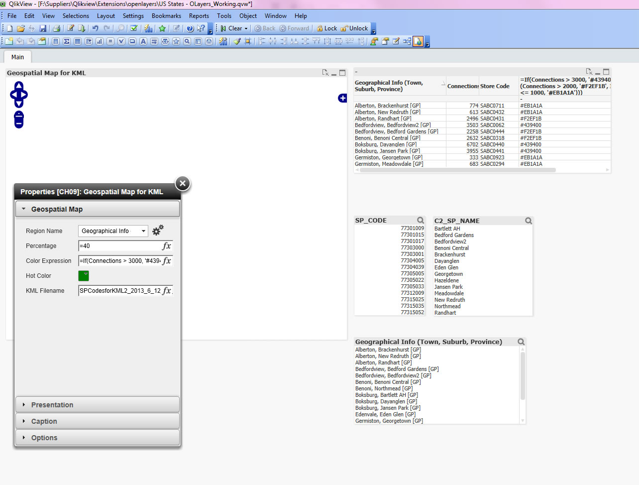Print with the printer toolbar icon

[x=56, y=28]
